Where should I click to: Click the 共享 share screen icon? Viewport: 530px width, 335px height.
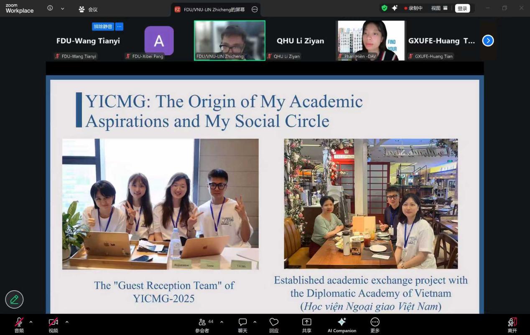pyautogui.click(x=306, y=322)
